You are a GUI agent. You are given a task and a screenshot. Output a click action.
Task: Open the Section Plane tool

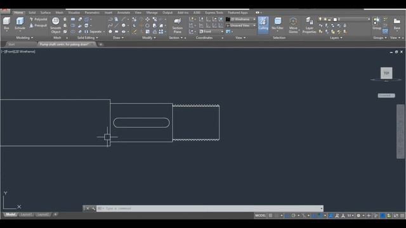pos(178,25)
